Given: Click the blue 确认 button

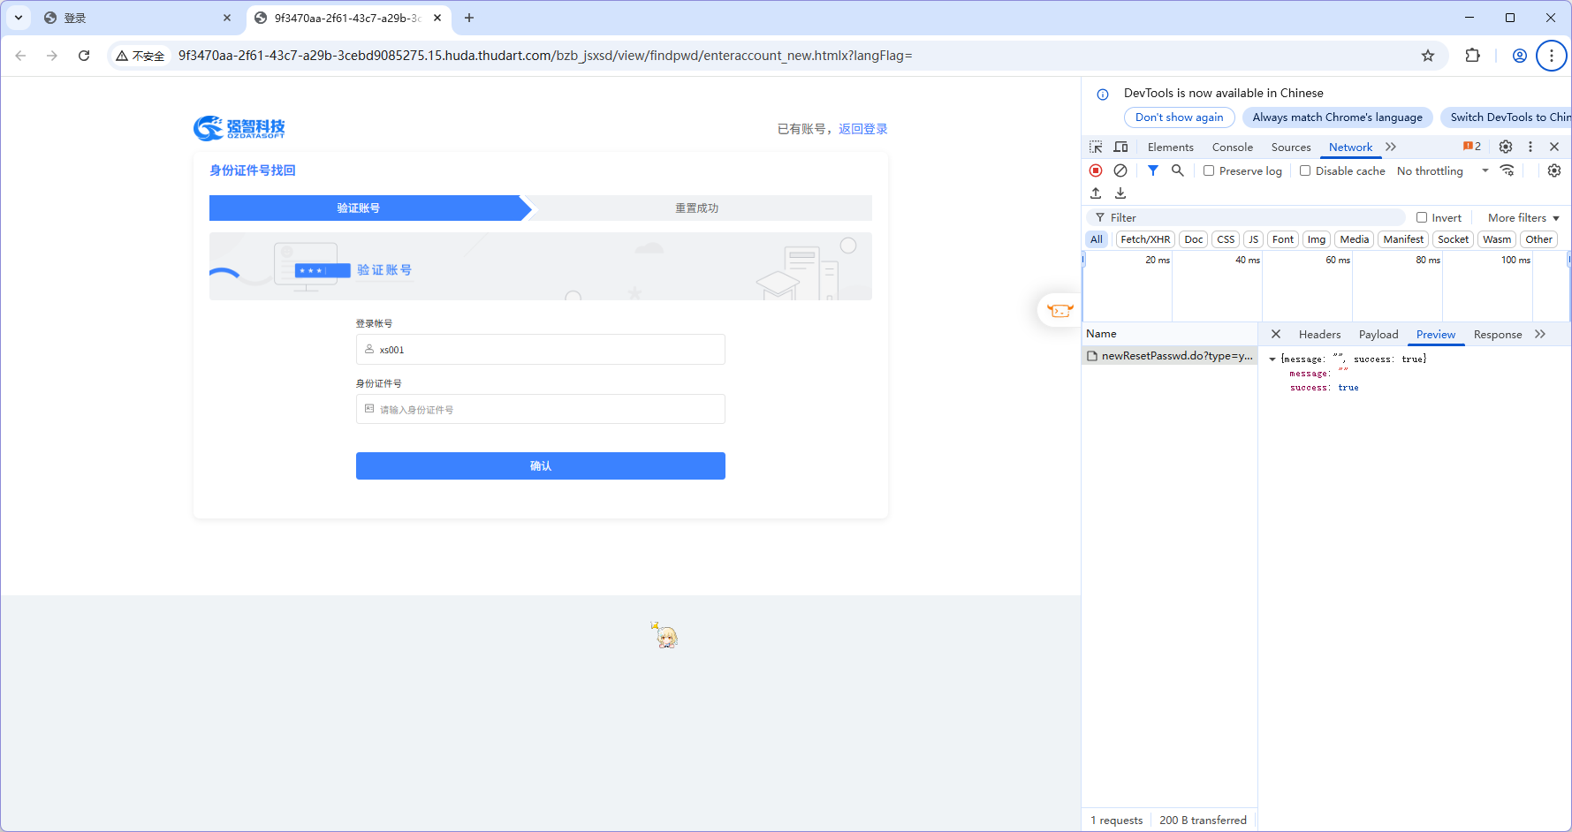Looking at the screenshot, I should tap(540, 465).
